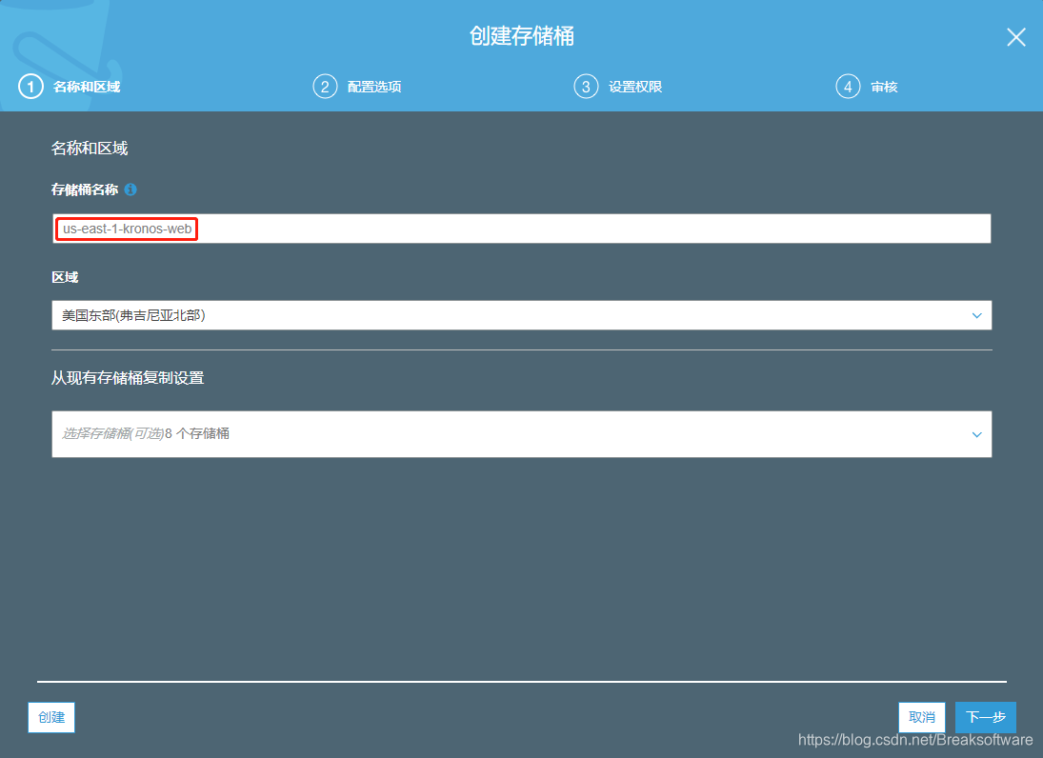Select step 3 circle icon
Viewport: 1043px width, 758px height.
click(586, 87)
